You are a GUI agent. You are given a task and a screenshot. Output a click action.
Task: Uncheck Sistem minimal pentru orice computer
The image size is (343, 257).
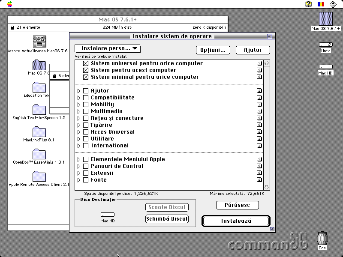coord(86,77)
